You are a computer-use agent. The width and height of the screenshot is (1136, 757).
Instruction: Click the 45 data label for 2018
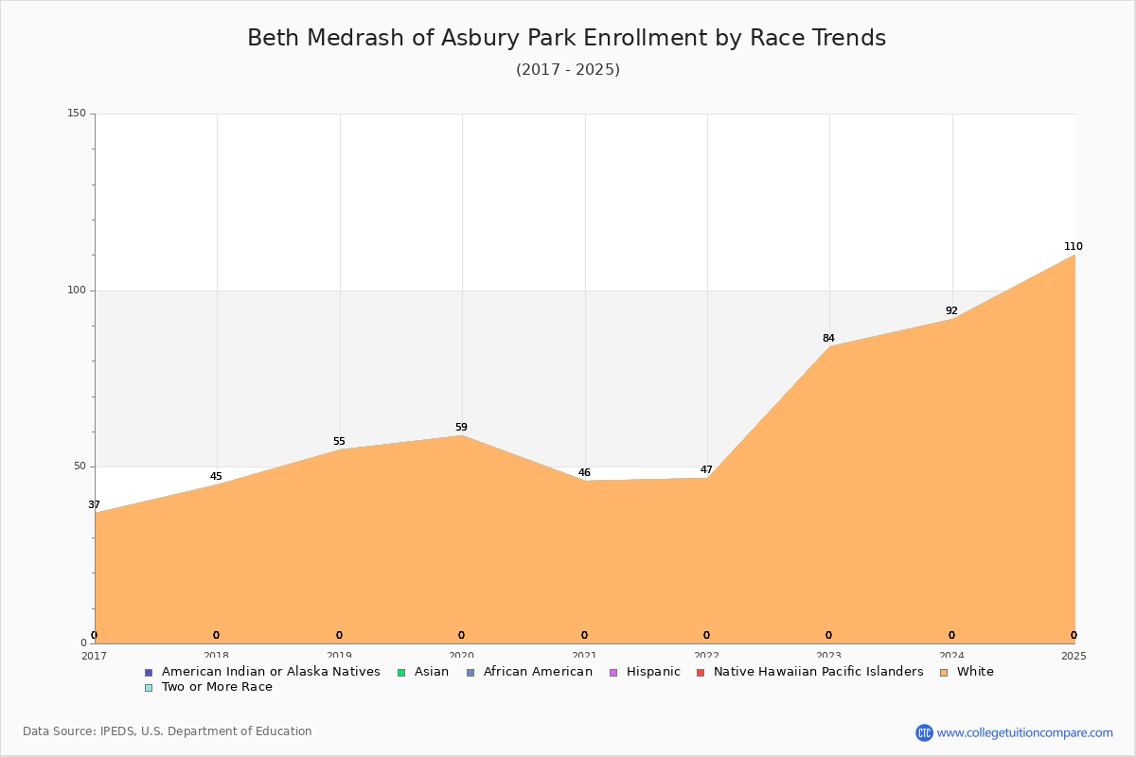coord(216,477)
